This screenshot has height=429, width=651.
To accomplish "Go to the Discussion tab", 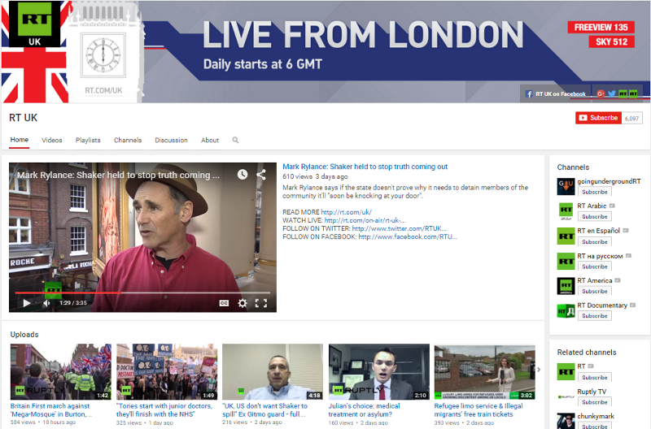I will point(171,140).
